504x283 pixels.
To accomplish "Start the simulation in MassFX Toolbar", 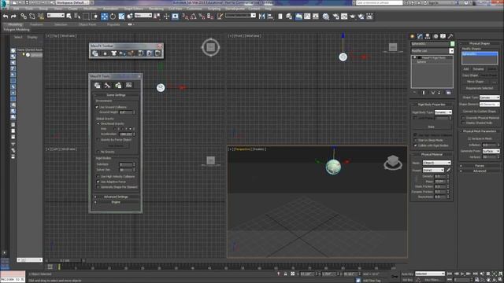I will click(x=150, y=53).
